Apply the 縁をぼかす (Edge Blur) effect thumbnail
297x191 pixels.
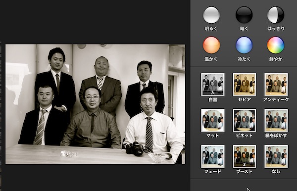pyautogui.click(x=276, y=120)
